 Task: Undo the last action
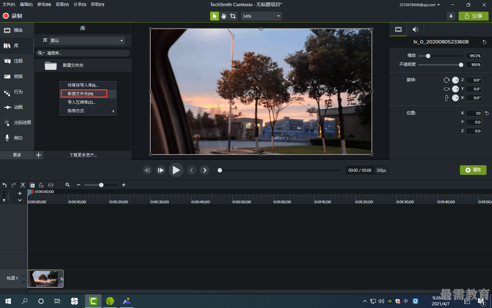click(x=4, y=185)
